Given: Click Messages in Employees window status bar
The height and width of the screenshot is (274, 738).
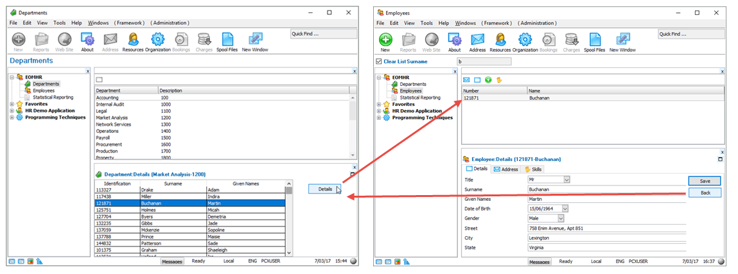Looking at the screenshot, I should [x=540, y=261].
